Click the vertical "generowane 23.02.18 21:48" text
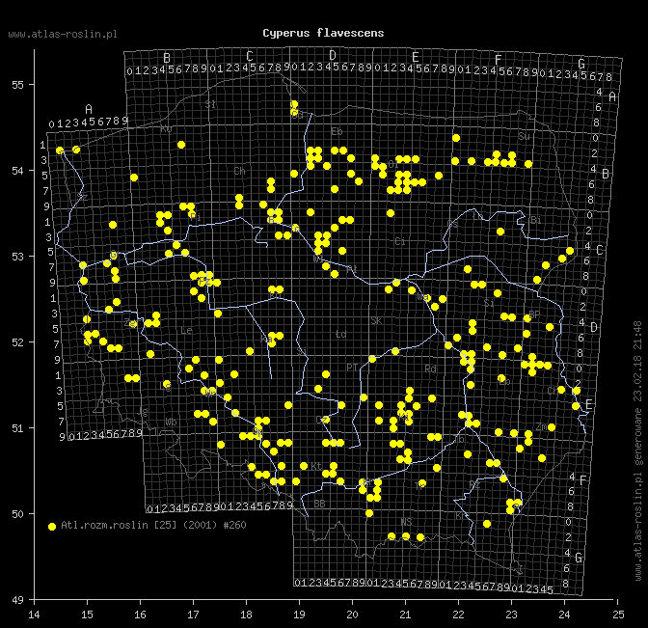 (638, 394)
